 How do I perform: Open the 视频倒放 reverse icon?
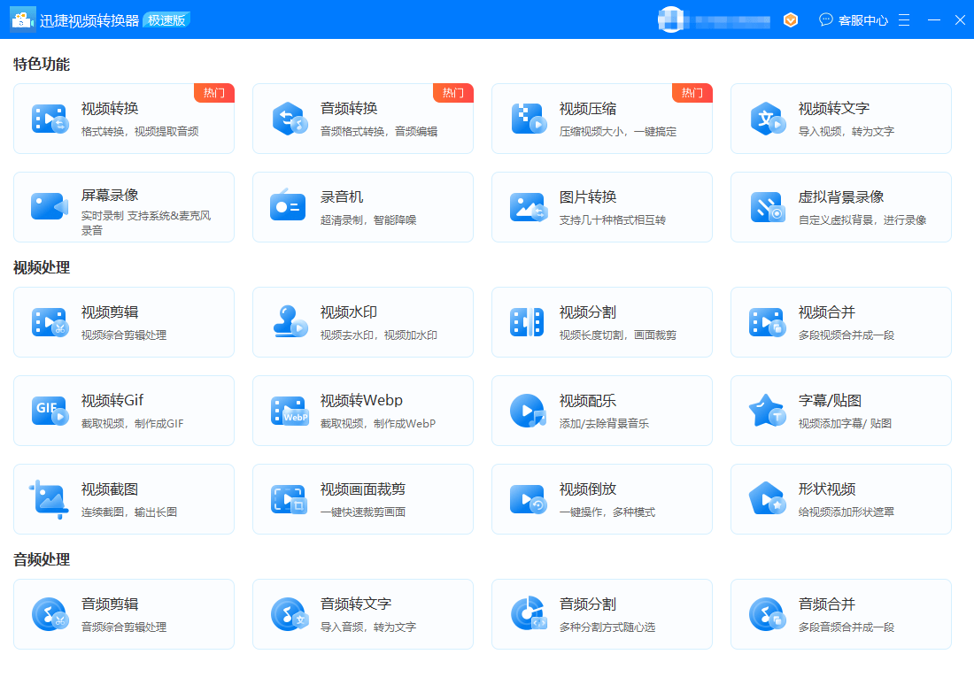coord(528,499)
